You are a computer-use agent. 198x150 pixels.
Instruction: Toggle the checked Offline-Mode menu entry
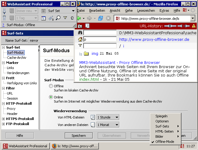click(165, 142)
